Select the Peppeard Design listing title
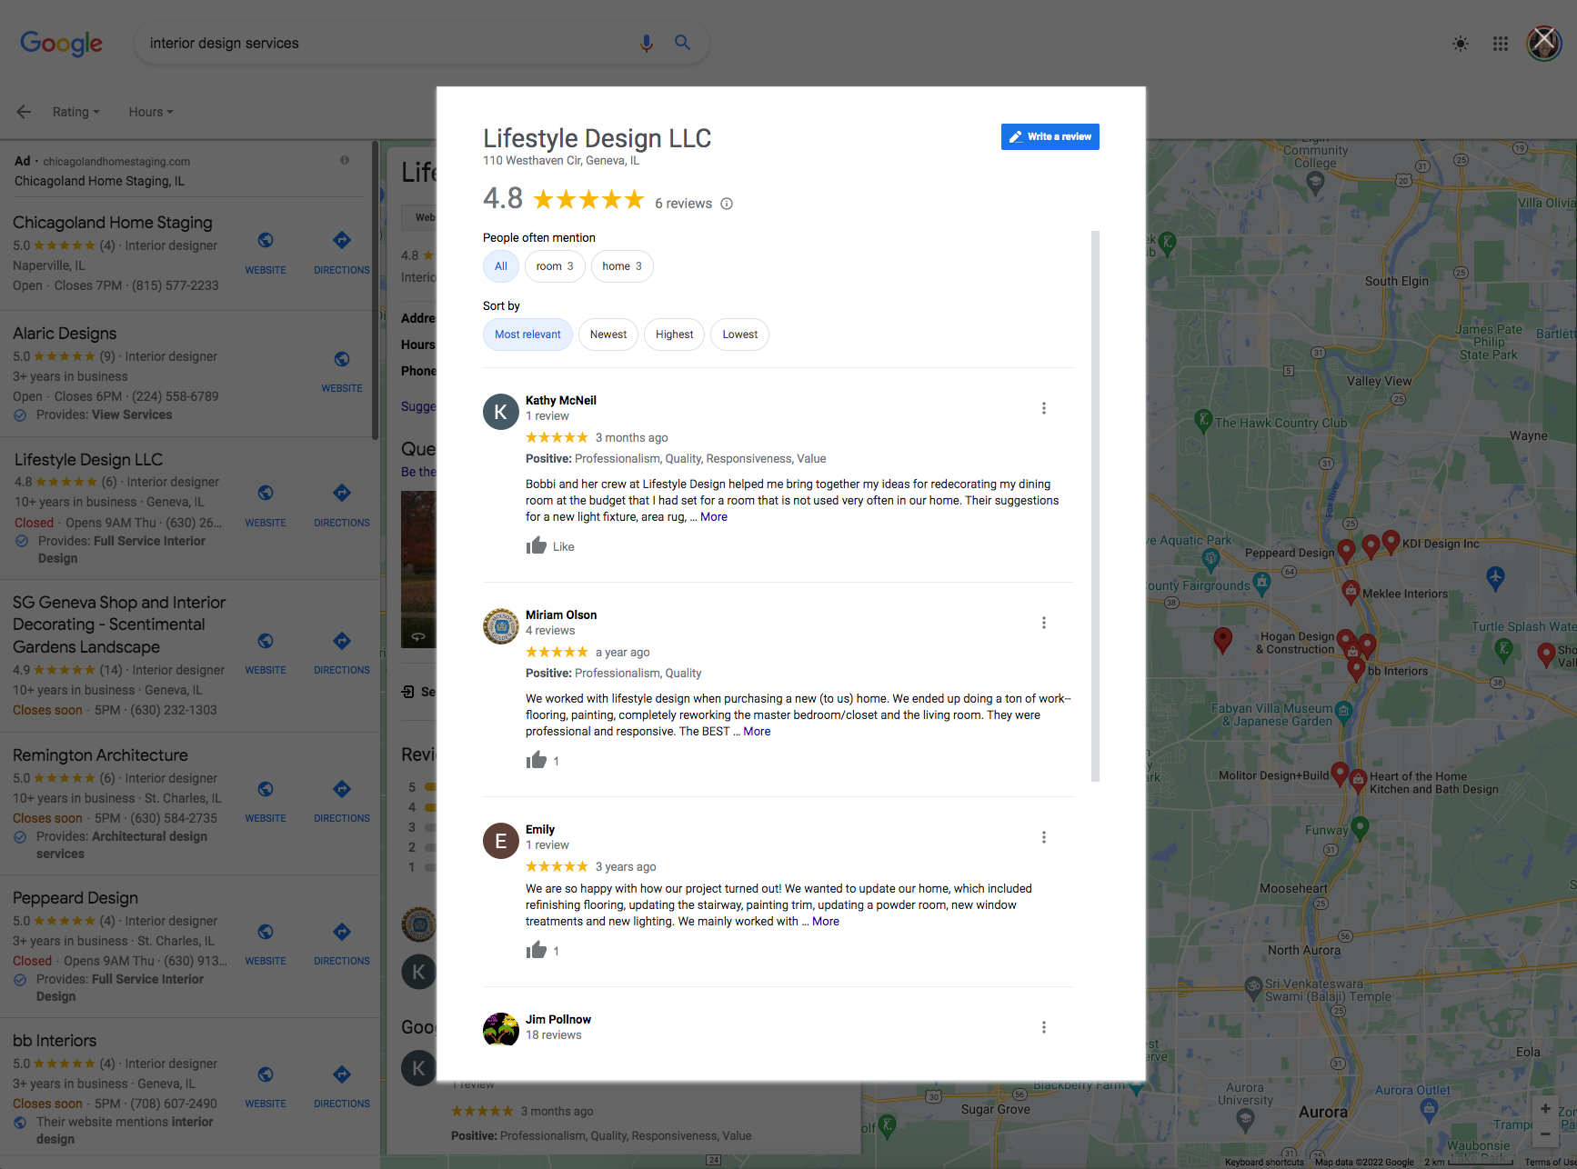Viewport: 1577px width, 1169px height. tap(75, 898)
